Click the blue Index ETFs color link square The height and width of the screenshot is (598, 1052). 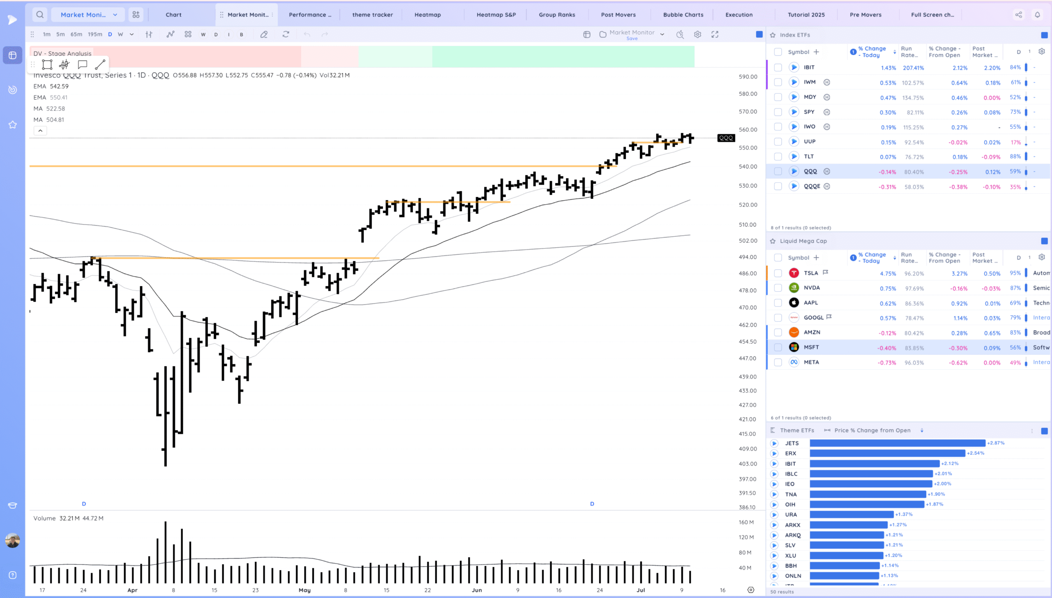click(1044, 35)
